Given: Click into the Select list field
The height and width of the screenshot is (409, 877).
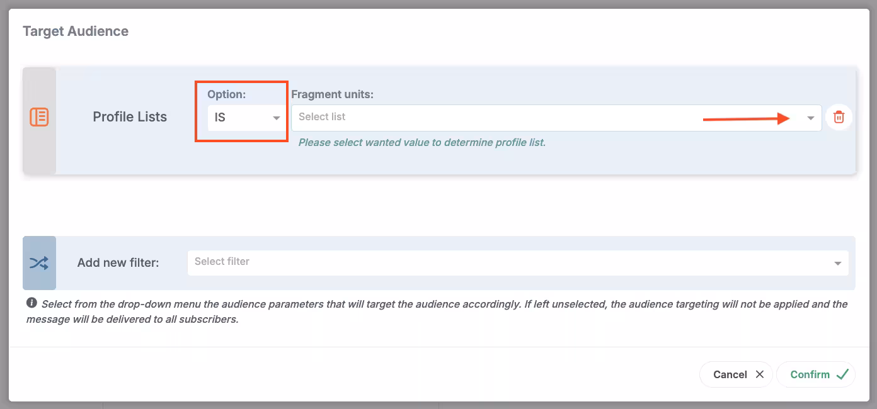Looking at the screenshot, I should [491, 117].
